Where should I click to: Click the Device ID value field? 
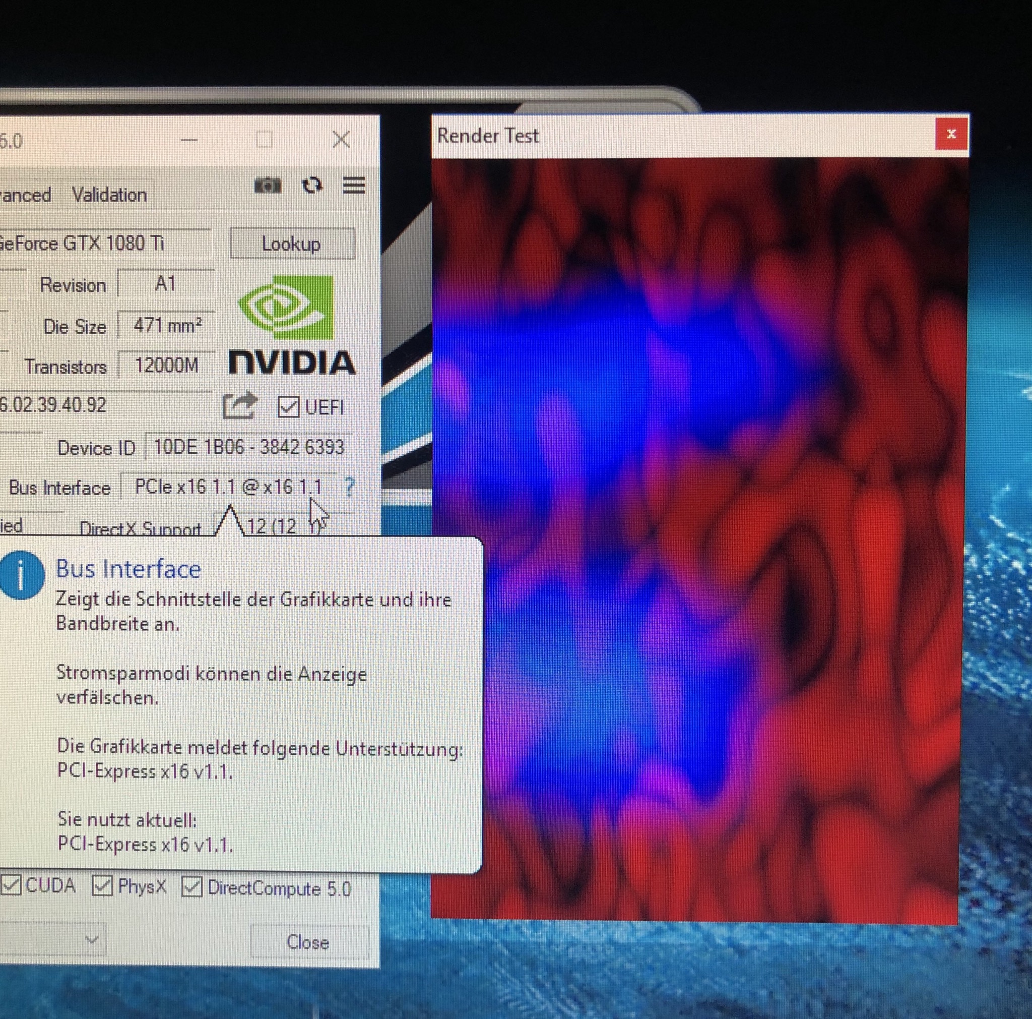click(x=248, y=447)
